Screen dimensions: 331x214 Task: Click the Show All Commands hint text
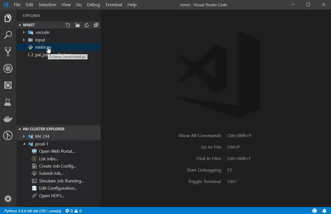coord(200,135)
